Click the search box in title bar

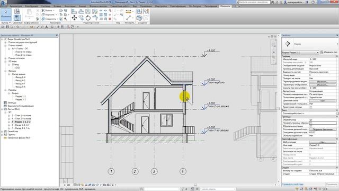[254, 2]
